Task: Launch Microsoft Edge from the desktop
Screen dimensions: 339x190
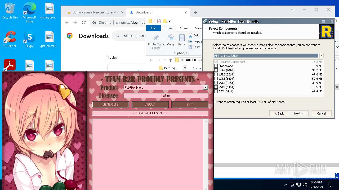Action: pos(29,13)
